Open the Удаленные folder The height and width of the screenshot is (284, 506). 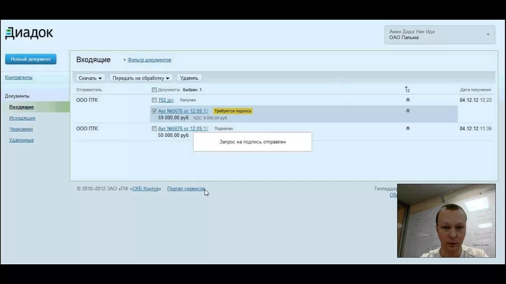[21, 140]
